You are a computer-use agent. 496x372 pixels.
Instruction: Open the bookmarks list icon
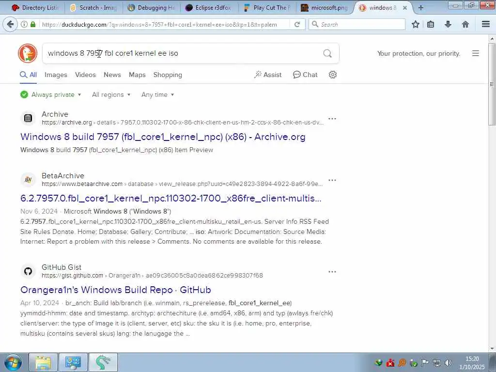[x=431, y=24]
